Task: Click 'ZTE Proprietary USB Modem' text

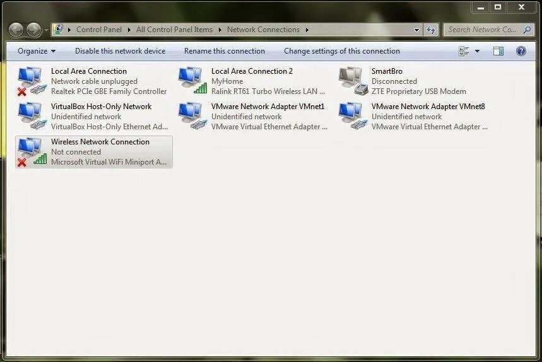Action: coord(418,91)
